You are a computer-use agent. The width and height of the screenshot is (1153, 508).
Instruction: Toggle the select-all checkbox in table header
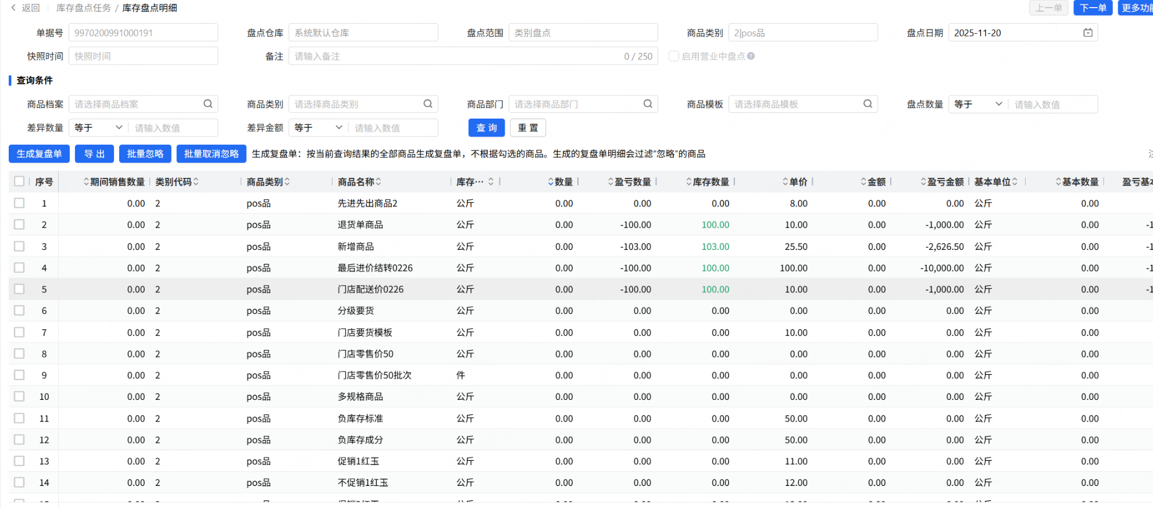pyautogui.click(x=19, y=181)
